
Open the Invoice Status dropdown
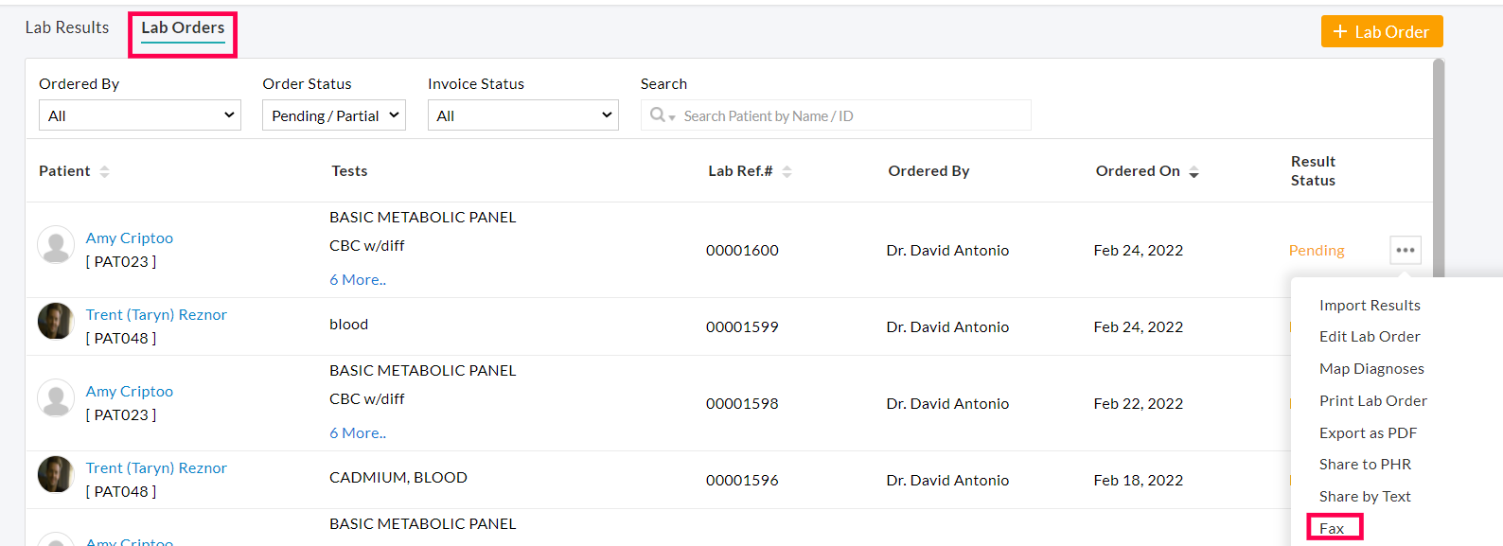pos(522,115)
